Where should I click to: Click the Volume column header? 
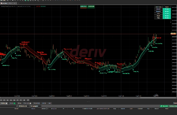33,109
